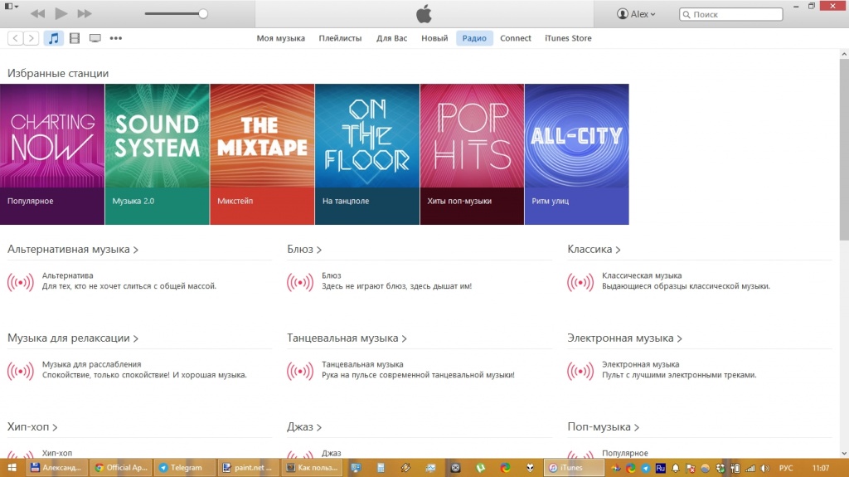Click radio icon beside Классическая музыка
The width and height of the screenshot is (849, 477).
(580, 282)
